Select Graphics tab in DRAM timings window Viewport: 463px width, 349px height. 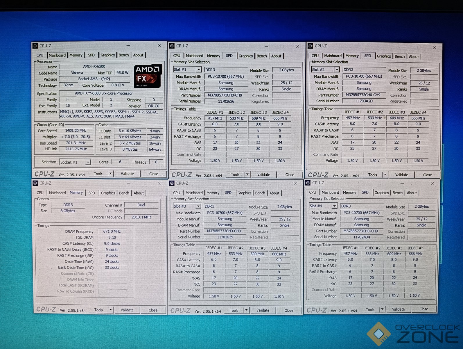108,193
